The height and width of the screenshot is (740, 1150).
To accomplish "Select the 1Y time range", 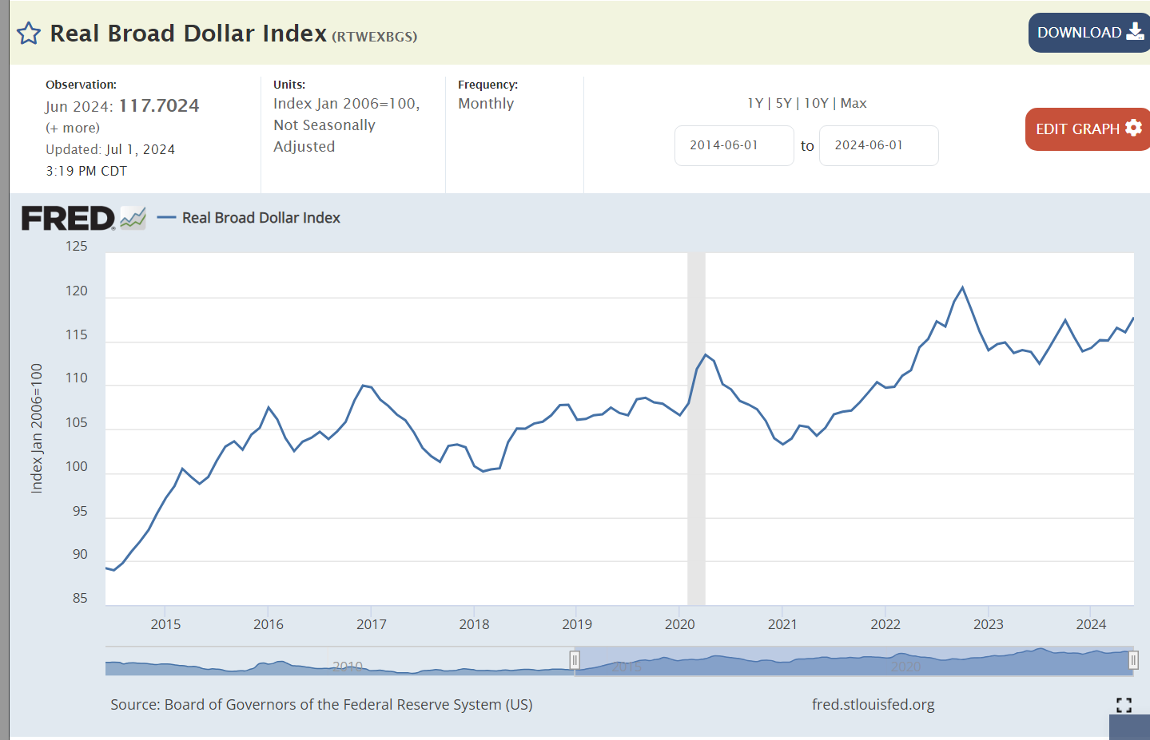I will (x=755, y=103).
